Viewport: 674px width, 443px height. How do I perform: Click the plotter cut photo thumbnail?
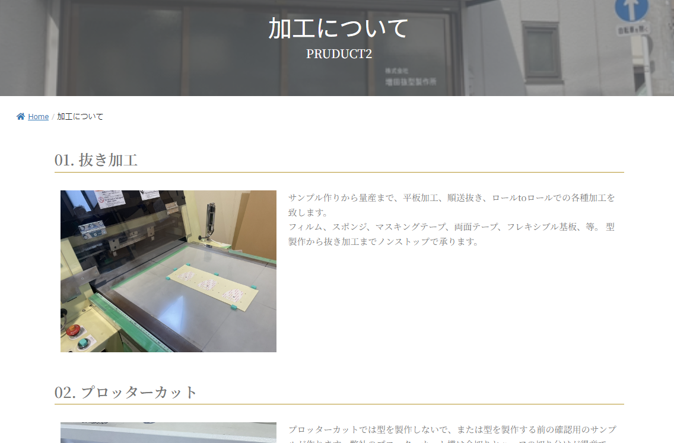point(168,433)
